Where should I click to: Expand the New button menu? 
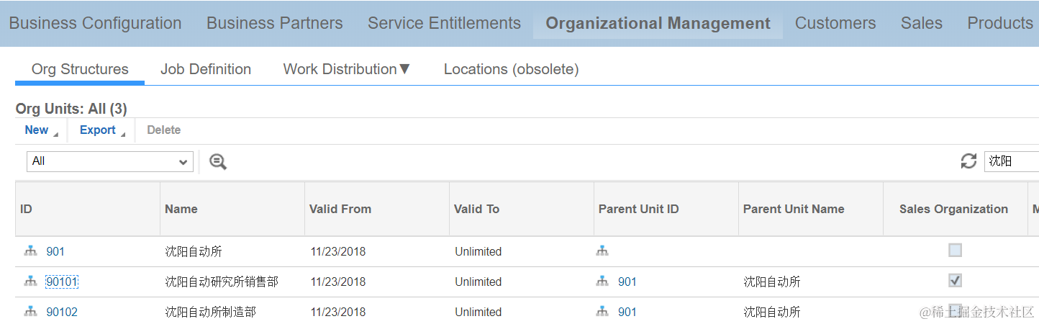pyautogui.click(x=41, y=130)
